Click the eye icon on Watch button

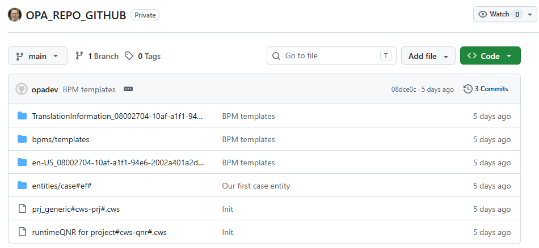483,14
